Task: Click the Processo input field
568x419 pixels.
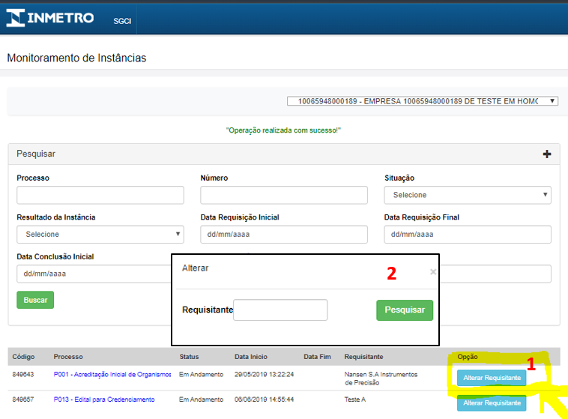Action: (x=100, y=195)
